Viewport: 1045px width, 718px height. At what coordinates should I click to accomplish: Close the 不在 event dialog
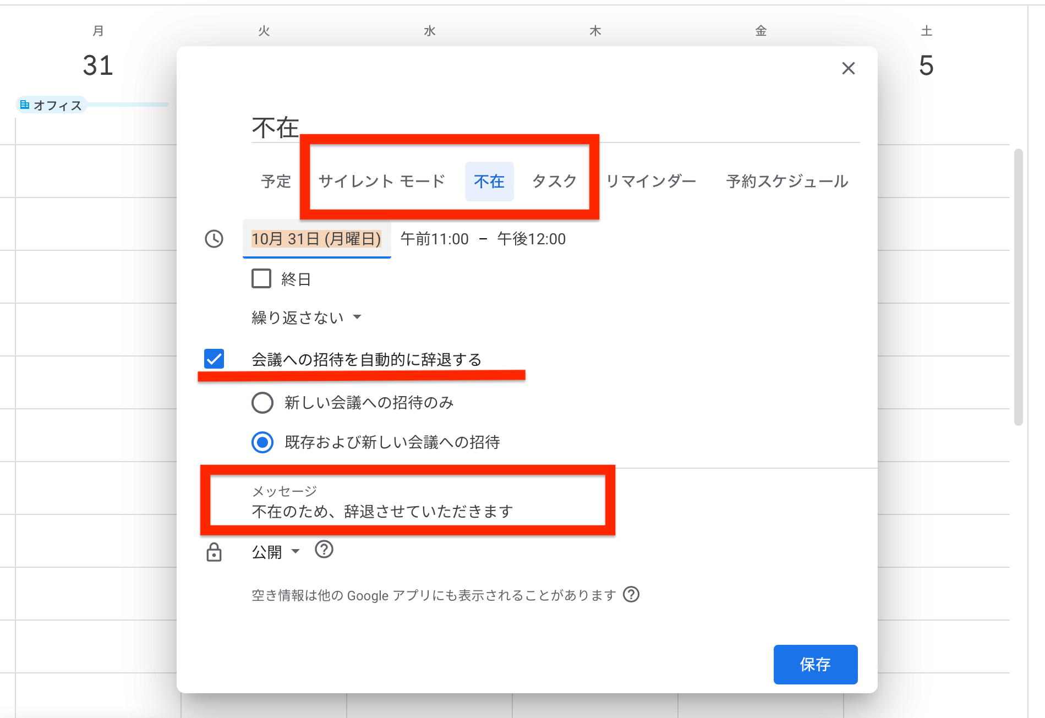[x=849, y=68]
